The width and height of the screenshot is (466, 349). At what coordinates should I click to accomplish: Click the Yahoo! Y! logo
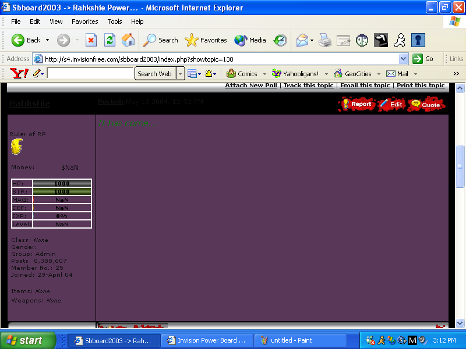click(19, 73)
